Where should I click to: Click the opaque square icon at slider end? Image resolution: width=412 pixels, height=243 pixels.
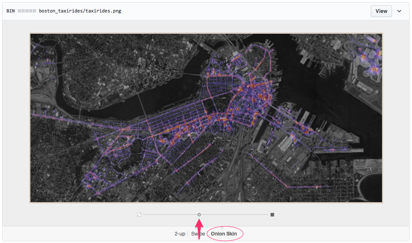tap(272, 215)
